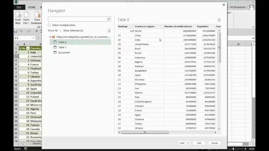The width and height of the screenshot is (269, 151).
Task: Click the Table 0 preview page icon
Action: (x=219, y=20)
